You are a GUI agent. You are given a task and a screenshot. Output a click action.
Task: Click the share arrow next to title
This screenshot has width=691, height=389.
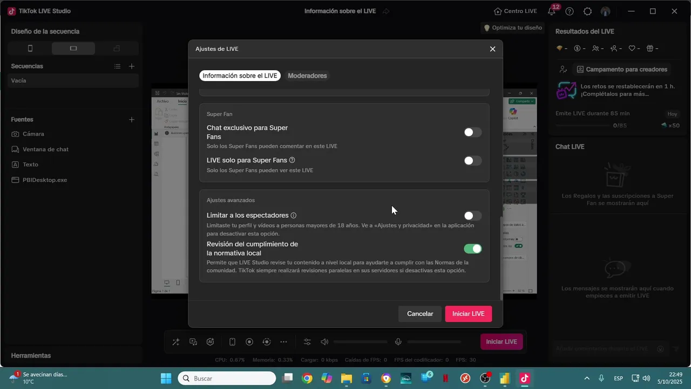(386, 11)
